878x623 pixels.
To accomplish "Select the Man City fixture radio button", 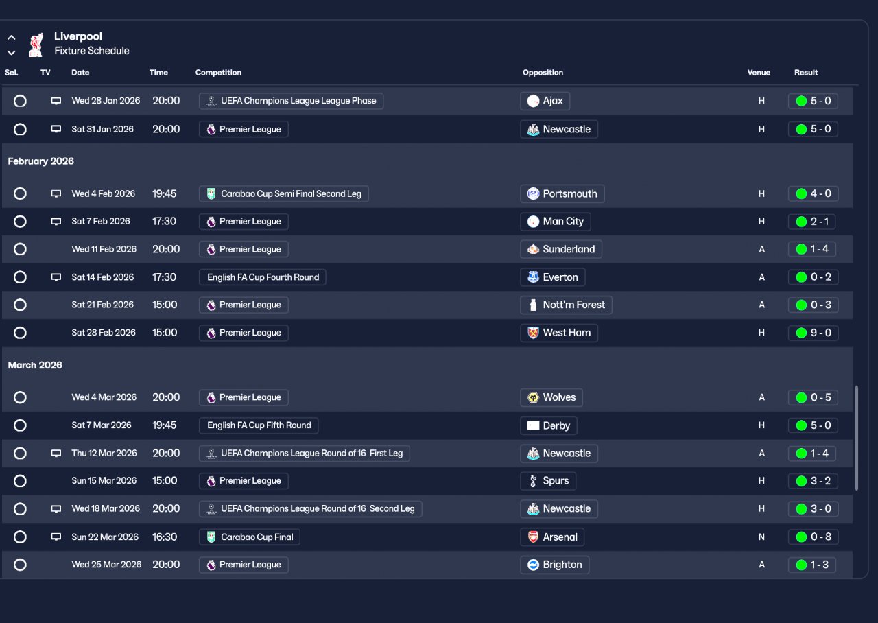I will 20,222.
